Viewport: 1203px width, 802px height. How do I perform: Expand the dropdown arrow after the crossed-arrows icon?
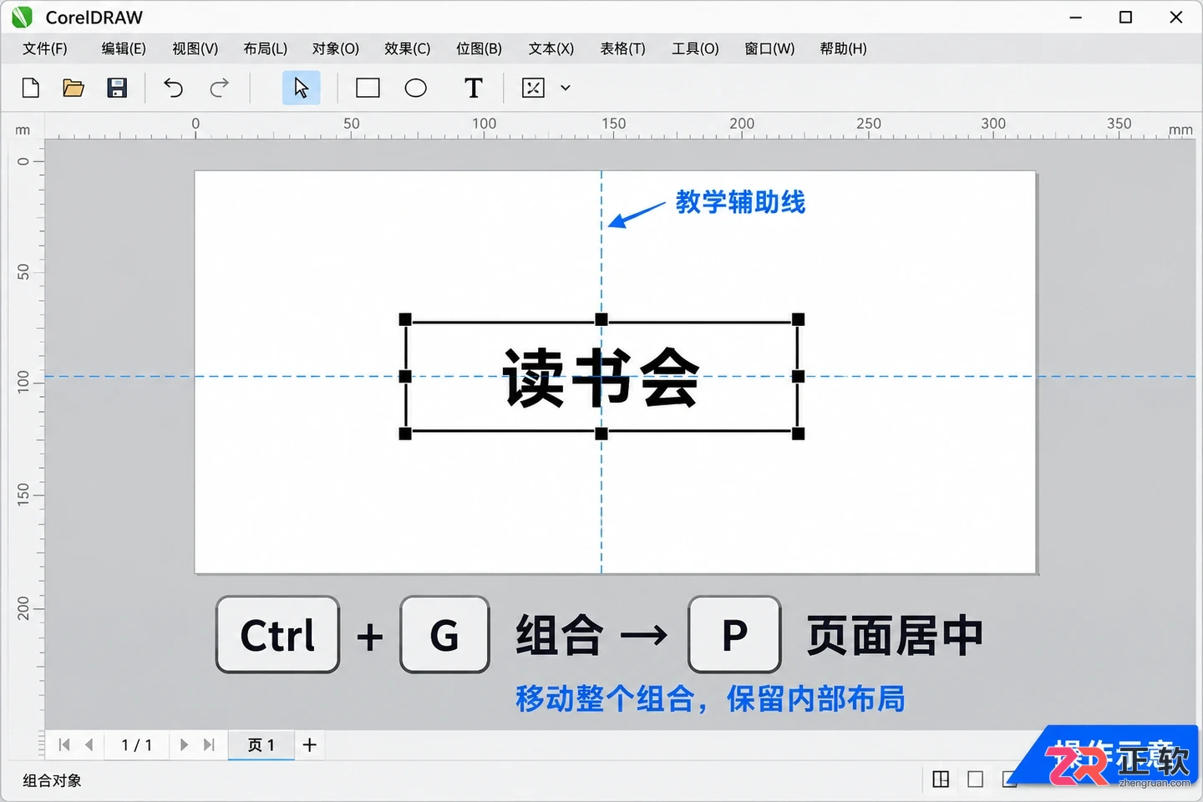[566, 88]
